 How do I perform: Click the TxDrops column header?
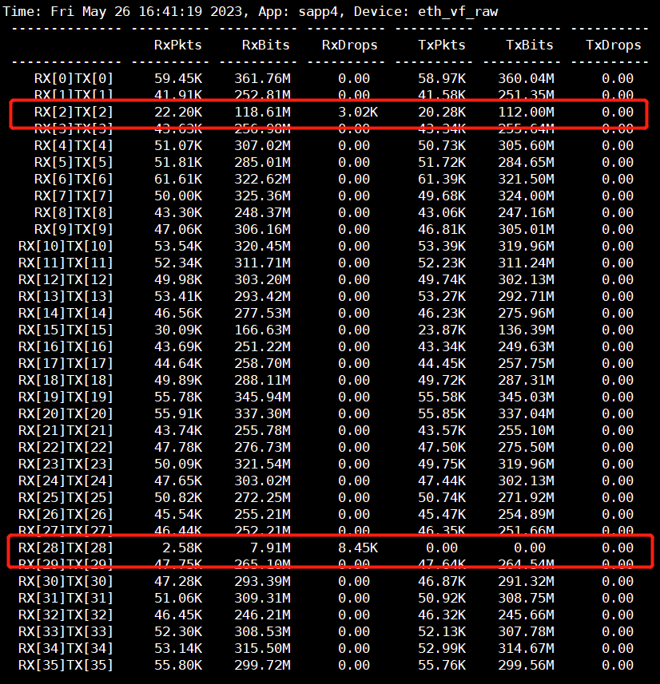(x=613, y=45)
